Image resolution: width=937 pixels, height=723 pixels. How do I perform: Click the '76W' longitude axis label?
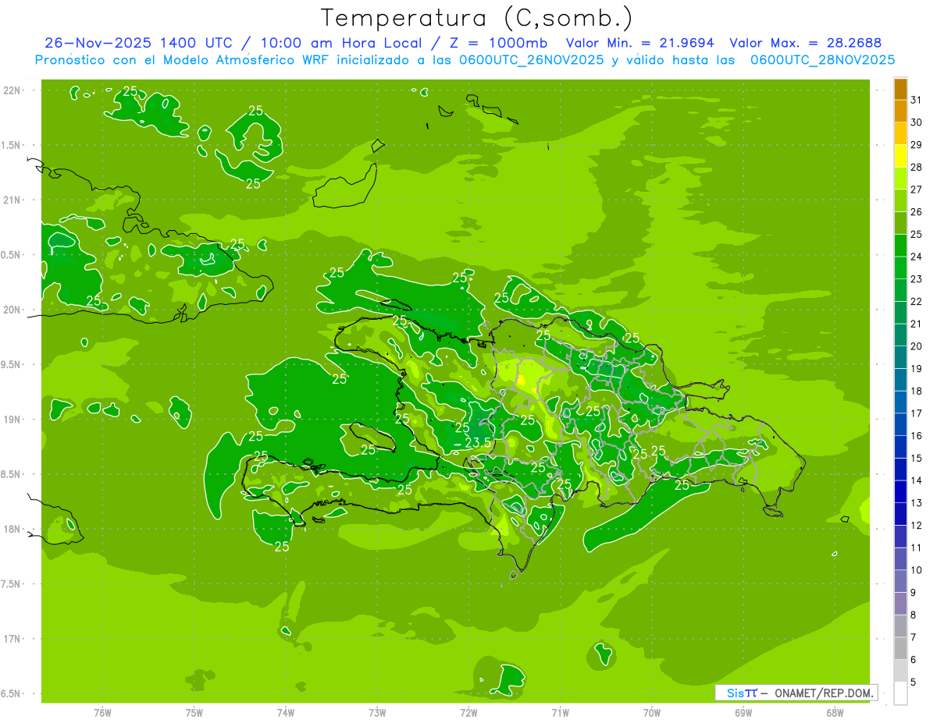(x=102, y=713)
